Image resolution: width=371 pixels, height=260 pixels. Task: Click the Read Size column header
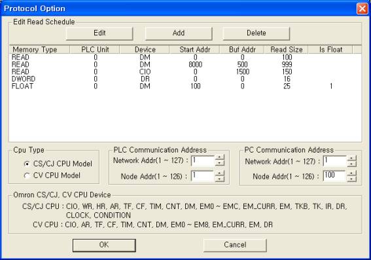click(x=286, y=50)
